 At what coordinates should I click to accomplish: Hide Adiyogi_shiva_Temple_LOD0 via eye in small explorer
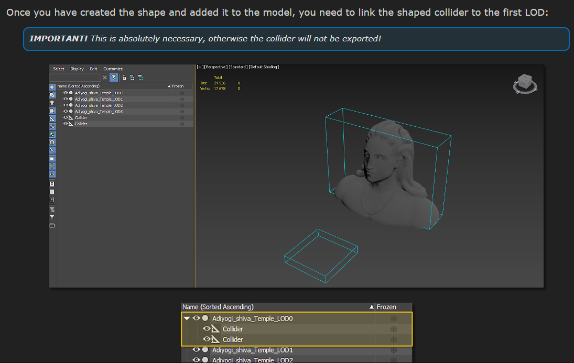click(x=66, y=93)
